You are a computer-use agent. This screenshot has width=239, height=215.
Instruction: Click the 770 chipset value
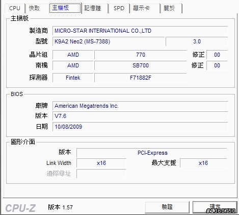tap(141, 55)
